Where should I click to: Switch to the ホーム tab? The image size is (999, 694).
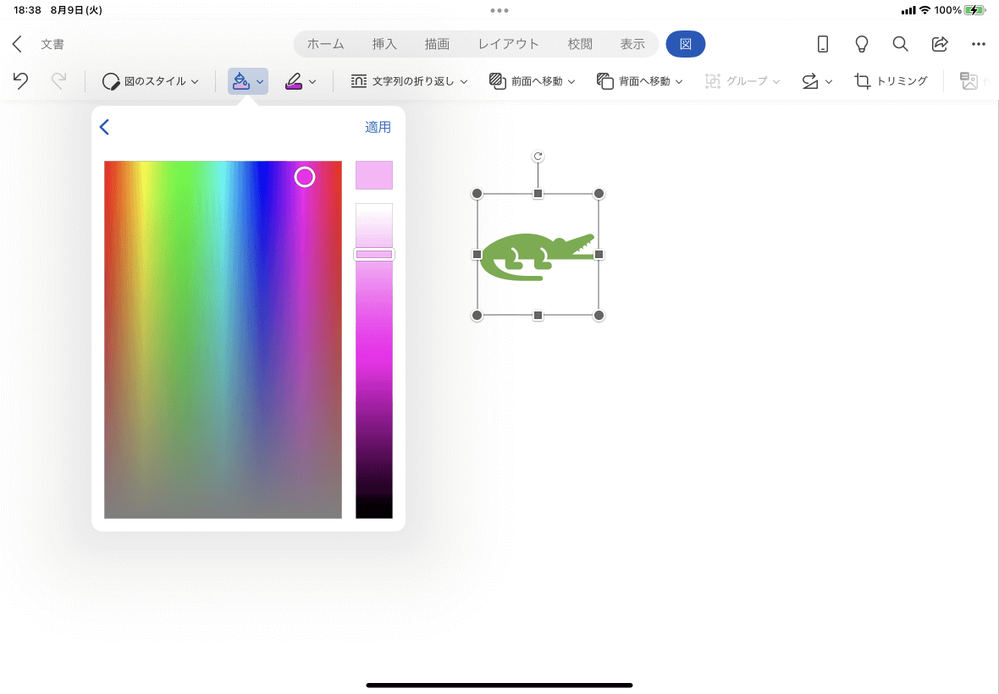[326, 44]
